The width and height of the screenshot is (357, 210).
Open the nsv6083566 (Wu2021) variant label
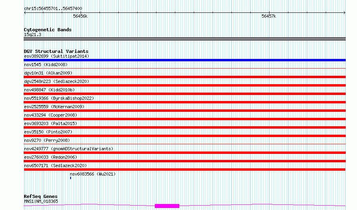[x=93, y=174]
